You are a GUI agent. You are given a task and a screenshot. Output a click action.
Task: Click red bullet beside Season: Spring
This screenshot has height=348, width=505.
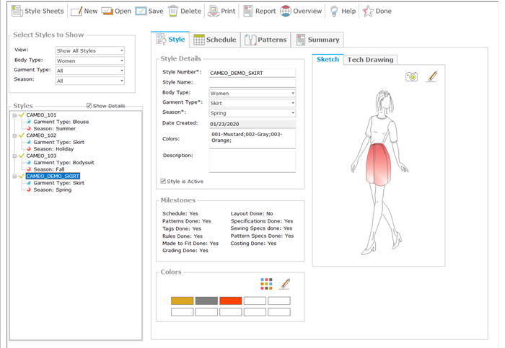pyautogui.click(x=29, y=189)
